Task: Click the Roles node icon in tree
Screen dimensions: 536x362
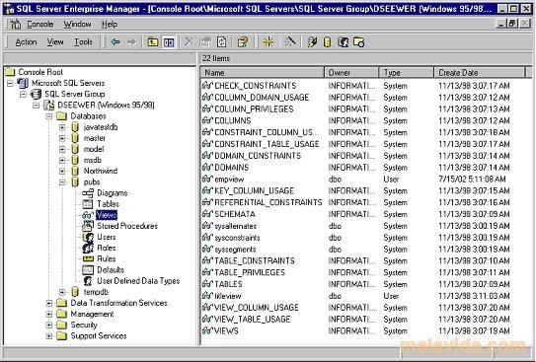Action: pyautogui.click(x=88, y=248)
